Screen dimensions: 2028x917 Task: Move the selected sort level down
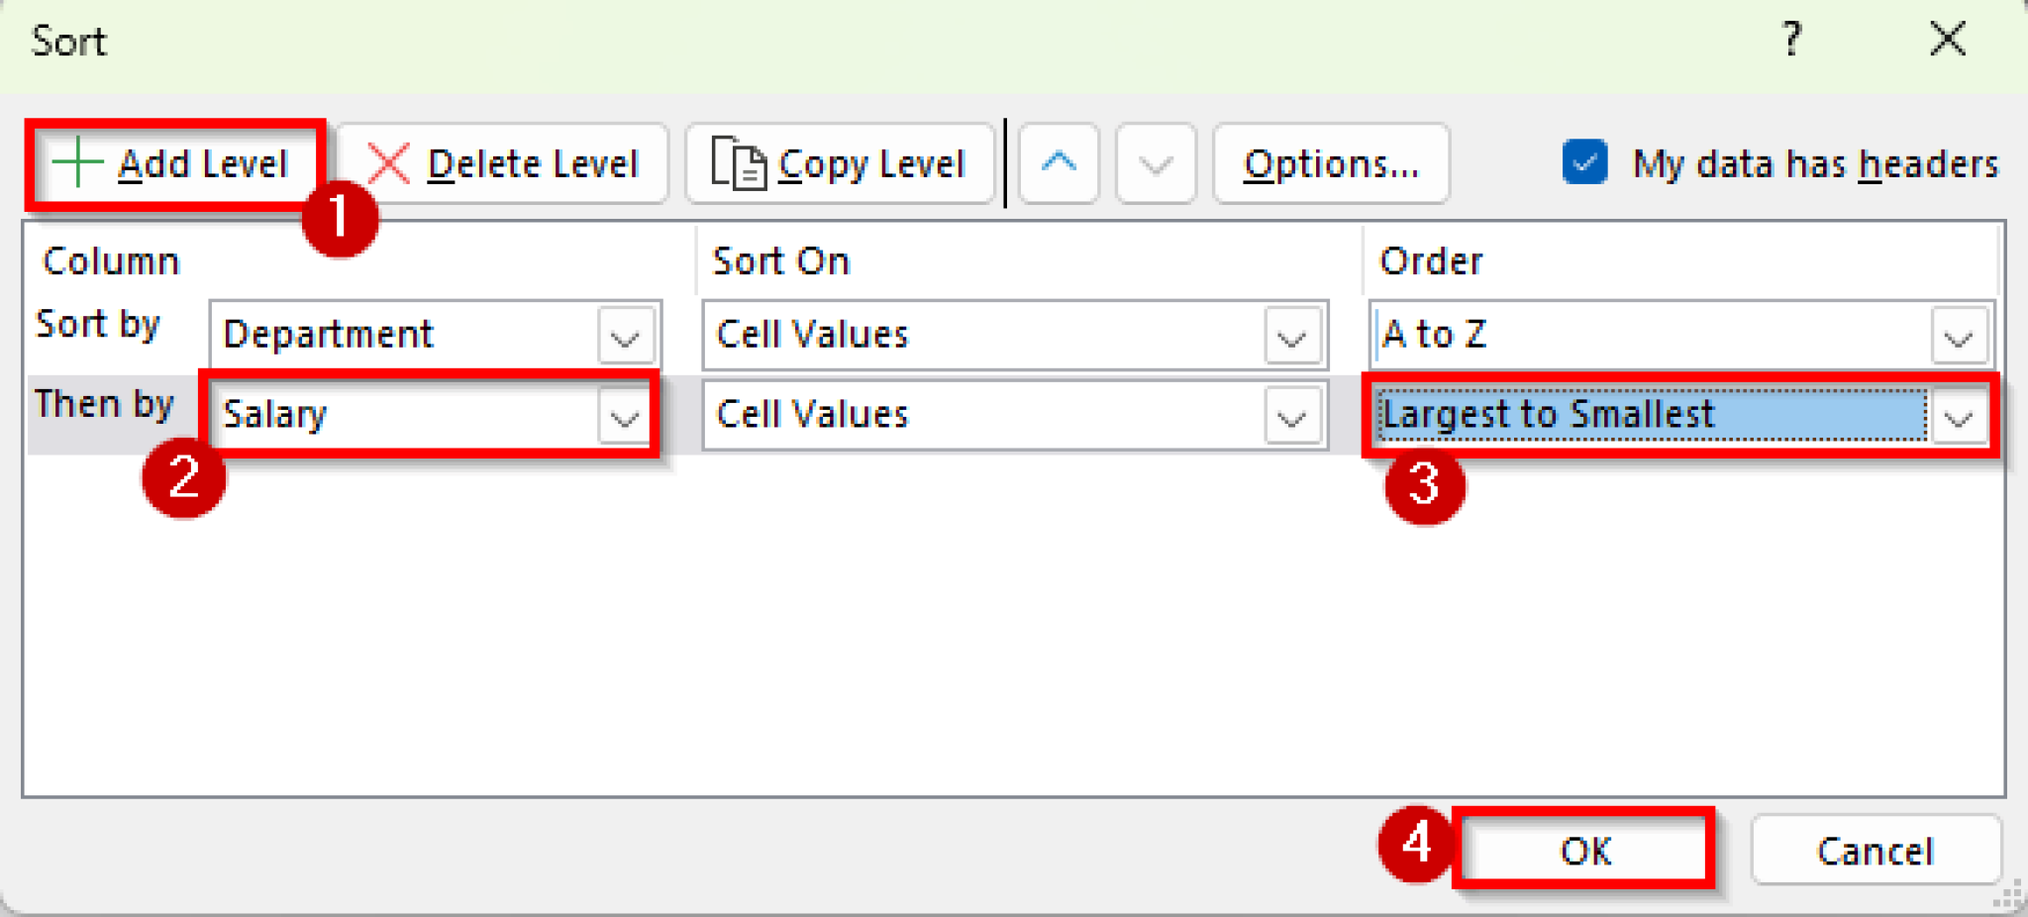(x=1155, y=163)
